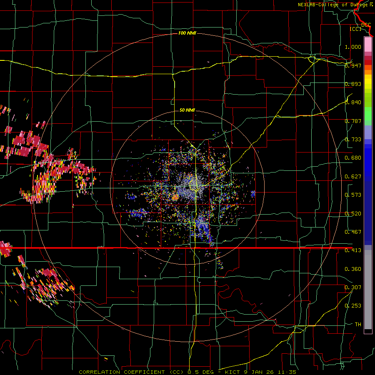Click the 0.680 value on the scale
This screenshot has width=375, height=375.
[x=353, y=158]
